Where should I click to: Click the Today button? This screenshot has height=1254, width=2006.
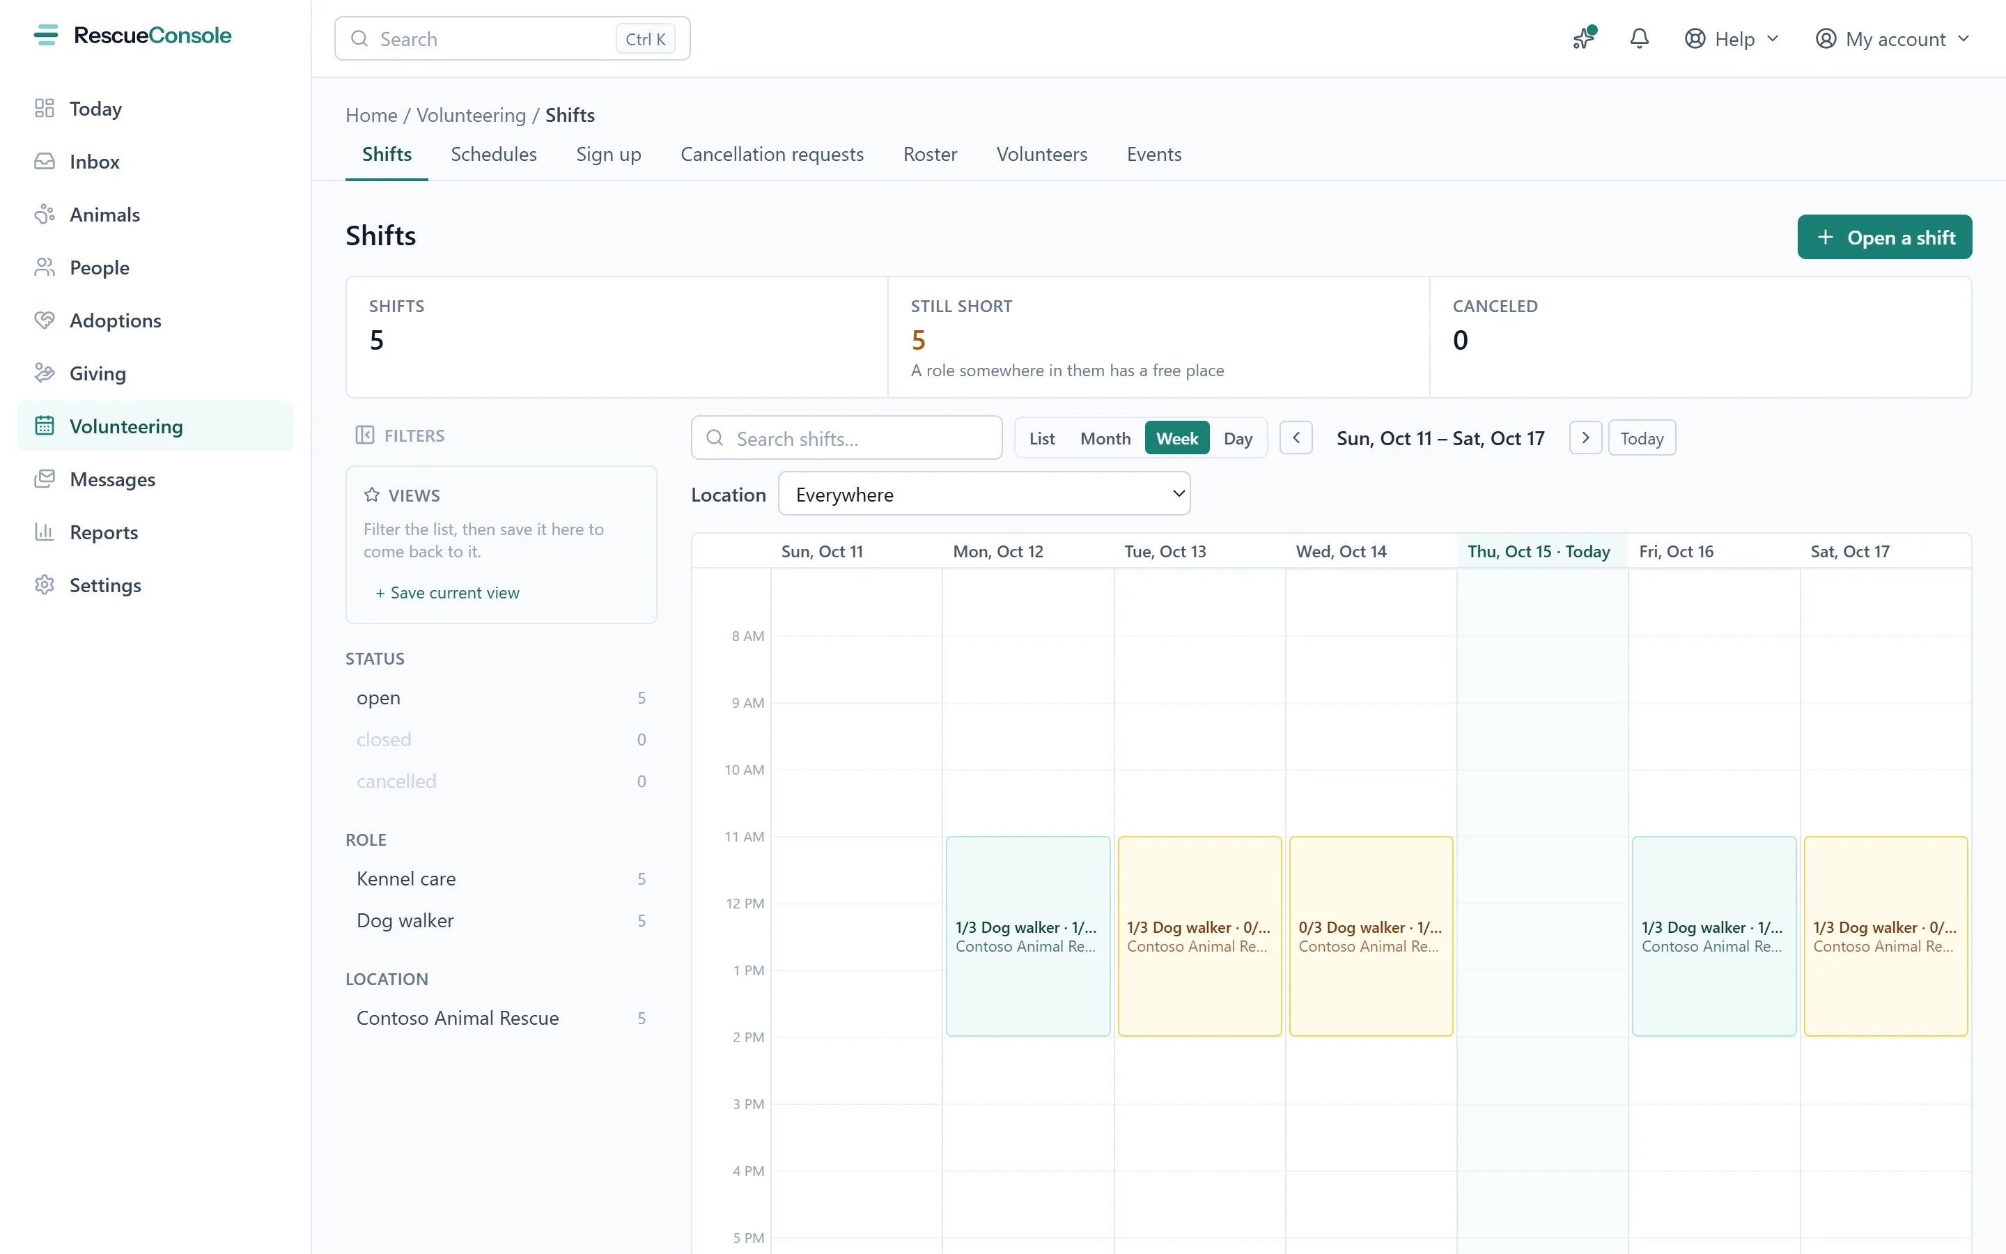(1641, 438)
